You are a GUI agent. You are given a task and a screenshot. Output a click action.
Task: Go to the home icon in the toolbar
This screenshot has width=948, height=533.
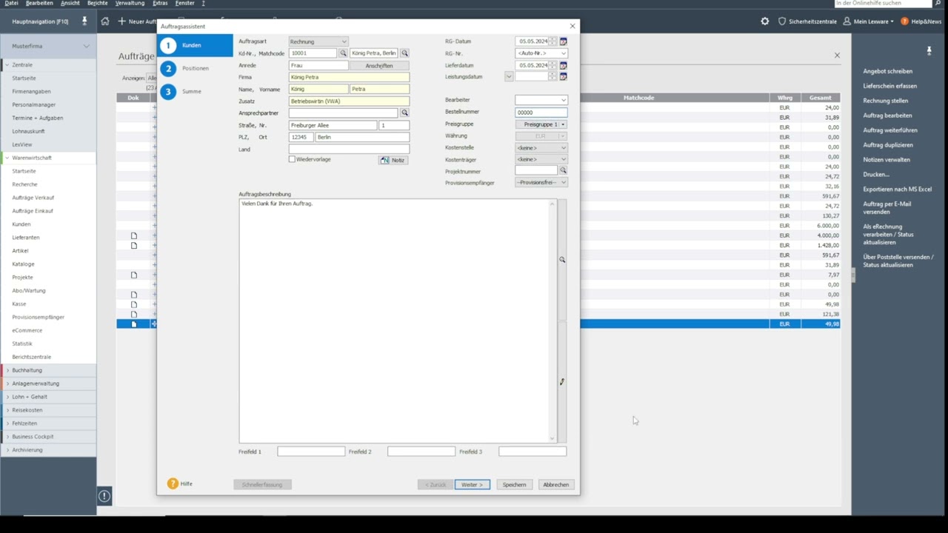pos(105,21)
